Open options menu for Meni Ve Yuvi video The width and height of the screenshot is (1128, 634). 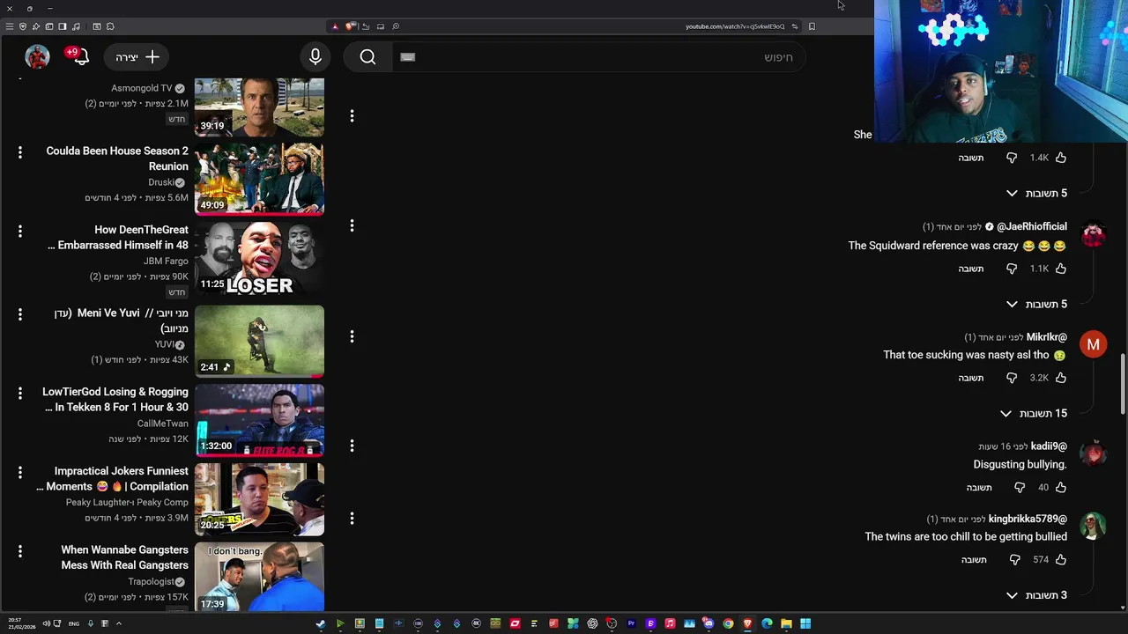(19, 314)
